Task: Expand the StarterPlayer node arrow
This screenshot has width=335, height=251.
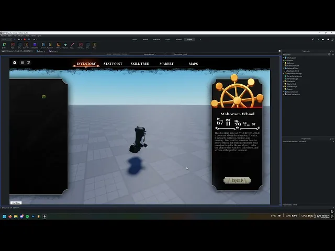Action: [284, 86]
